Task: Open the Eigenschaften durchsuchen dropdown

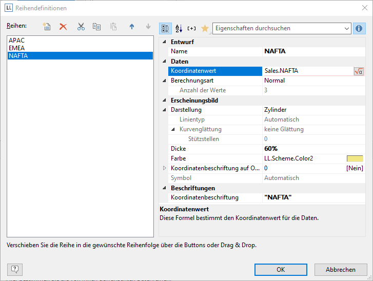Action: point(347,28)
